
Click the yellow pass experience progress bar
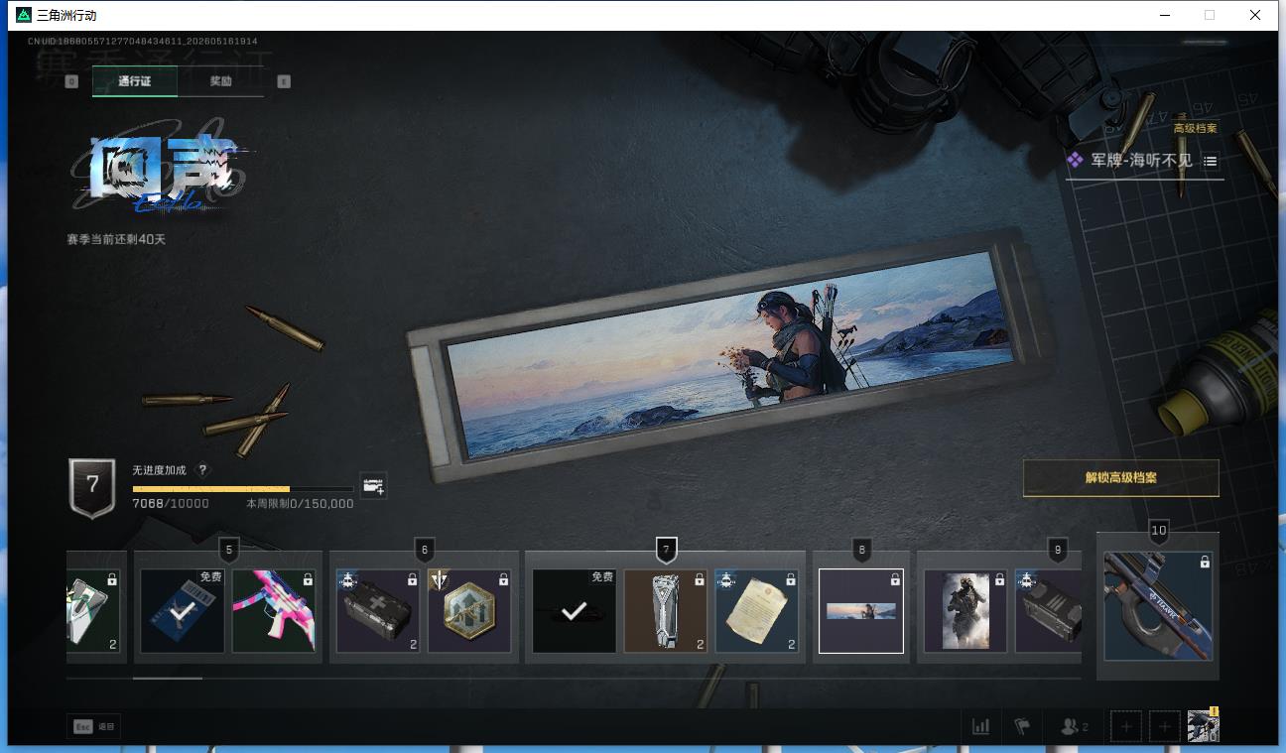(x=243, y=489)
